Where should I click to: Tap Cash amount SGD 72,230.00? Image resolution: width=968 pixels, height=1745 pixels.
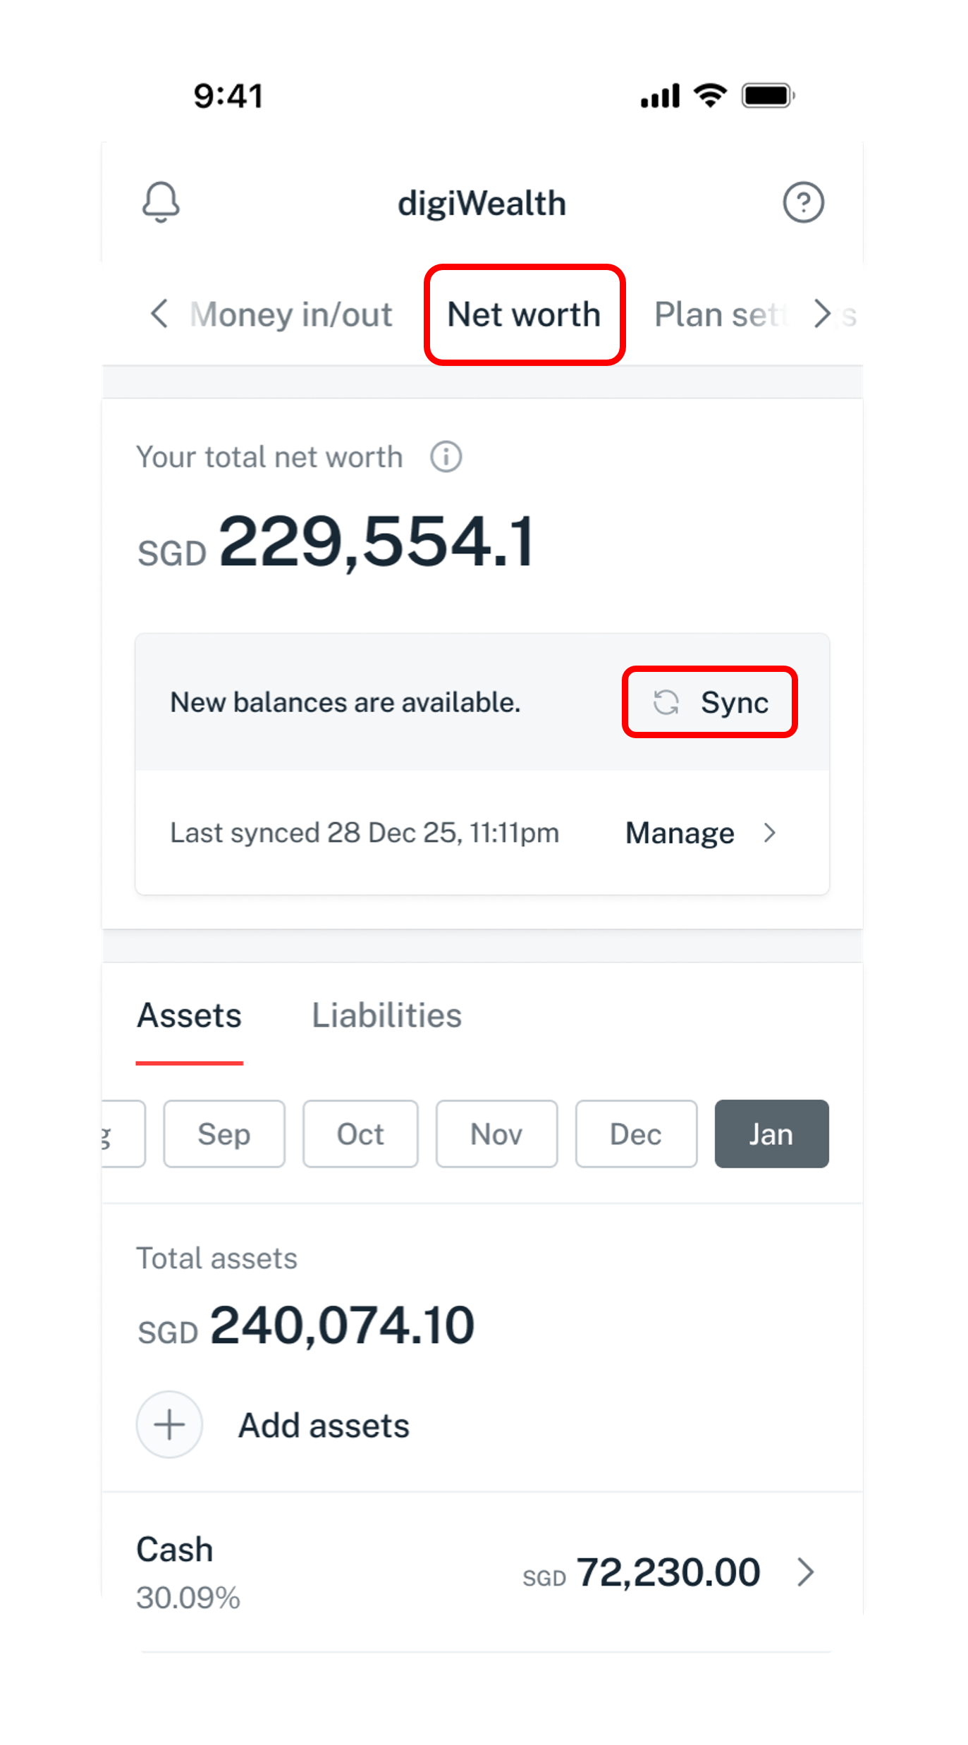click(x=641, y=1573)
